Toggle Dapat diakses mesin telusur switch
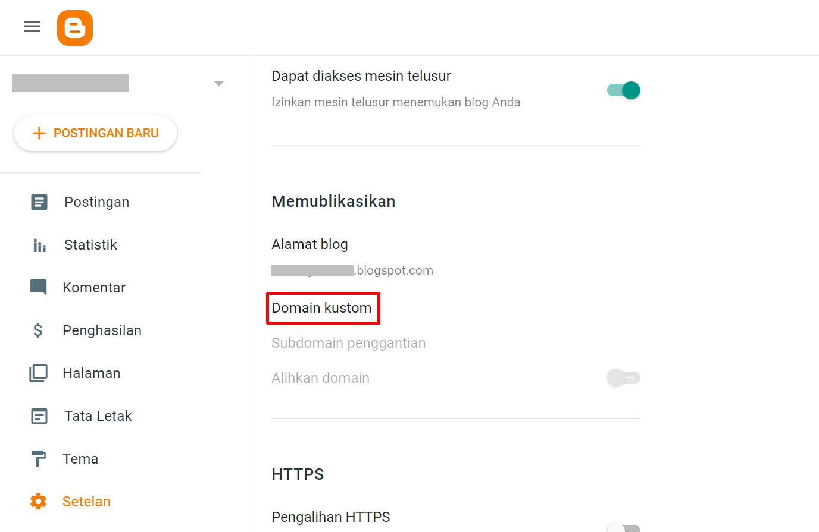The image size is (819, 532). (623, 90)
